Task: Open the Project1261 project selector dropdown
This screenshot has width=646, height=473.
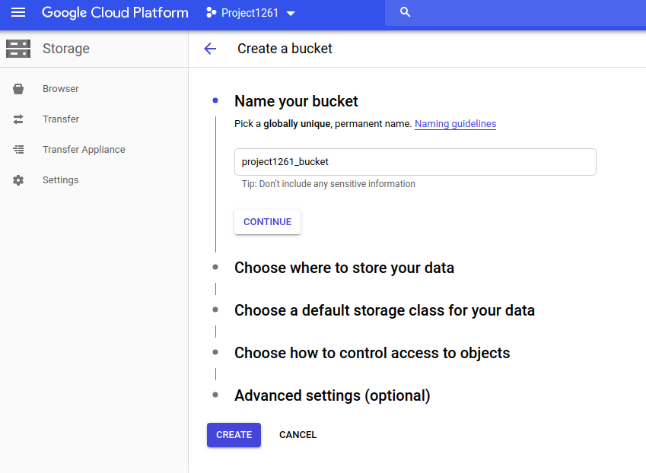Action: coord(250,13)
